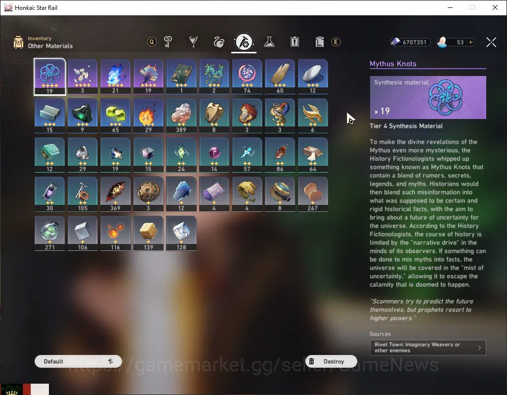
Task: Select the blue flame item with count 21
Action: click(116, 77)
